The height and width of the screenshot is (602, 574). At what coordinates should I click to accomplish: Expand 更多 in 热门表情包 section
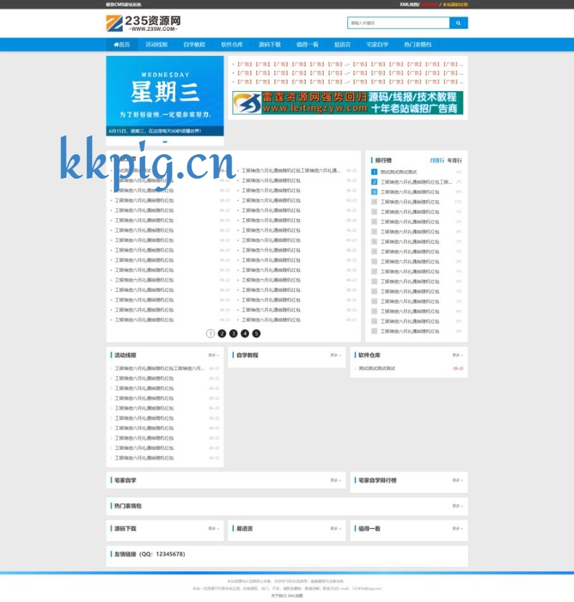[457, 506]
